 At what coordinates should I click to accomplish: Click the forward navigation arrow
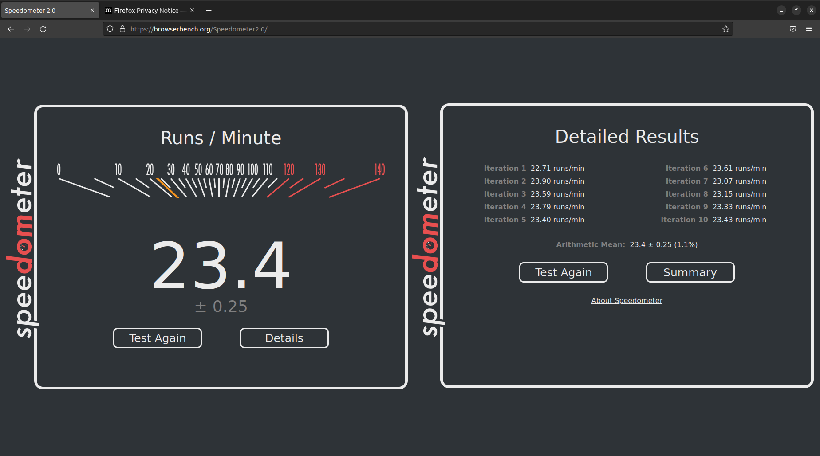click(27, 29)
